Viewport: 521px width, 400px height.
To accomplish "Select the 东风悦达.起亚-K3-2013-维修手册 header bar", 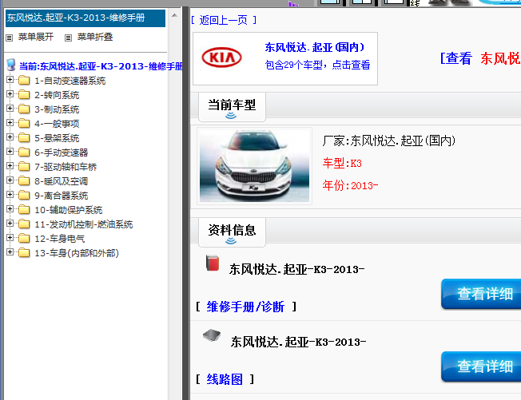I will [86, 18].
